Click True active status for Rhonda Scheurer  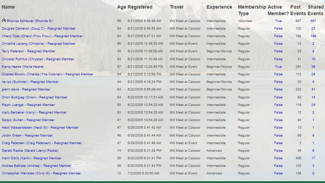coord(278,21)
